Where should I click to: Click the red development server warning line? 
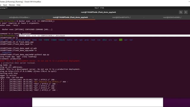(x=40, y=61)
